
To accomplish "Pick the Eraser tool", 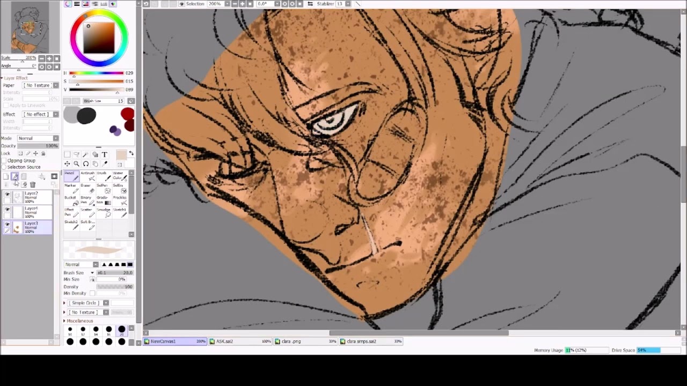I will (x=87, y=189).
